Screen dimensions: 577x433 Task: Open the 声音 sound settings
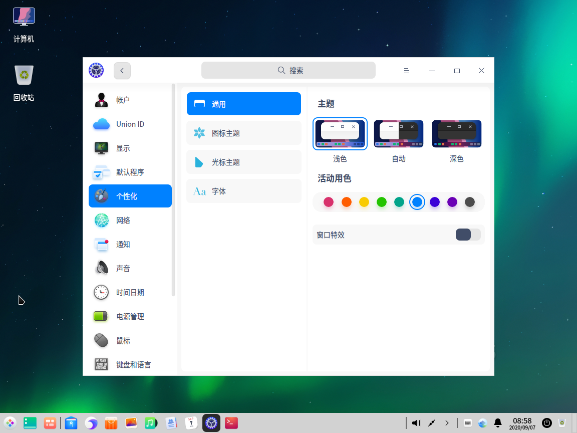(x=130, y=269)
